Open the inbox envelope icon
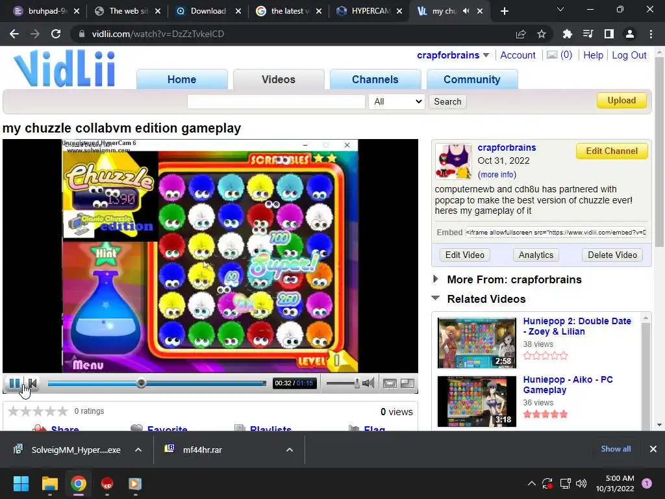This screenshot has width=665, height=499. (552, 55)
